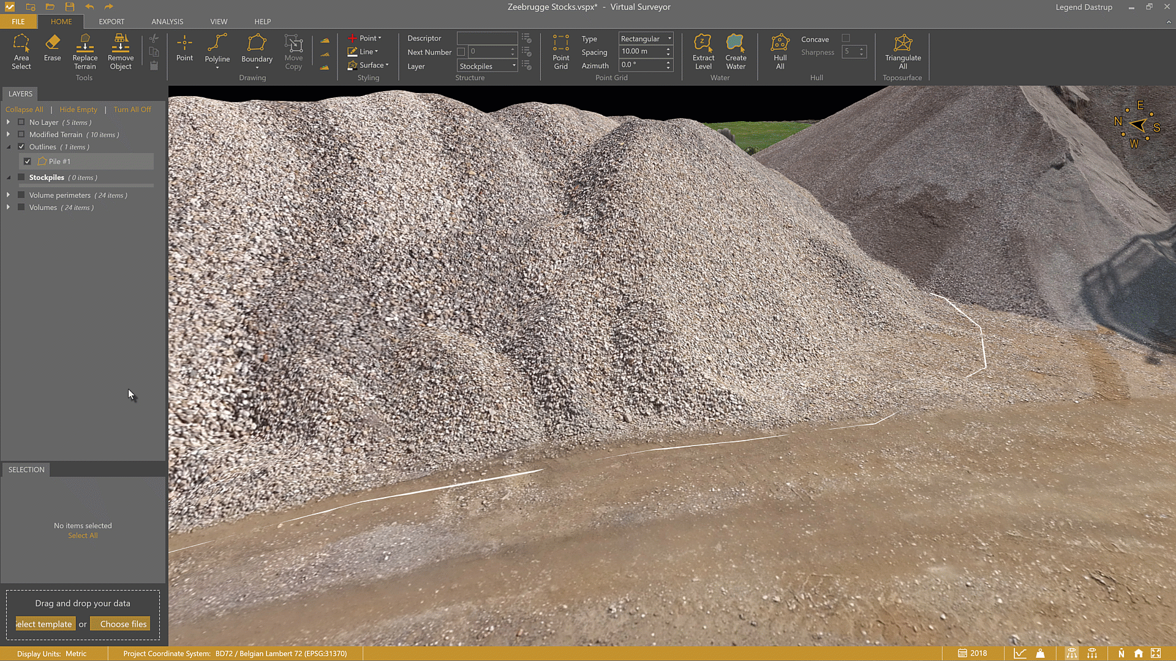
Task: Select the Polyline drawing tool
Action: tap(217, 52)
